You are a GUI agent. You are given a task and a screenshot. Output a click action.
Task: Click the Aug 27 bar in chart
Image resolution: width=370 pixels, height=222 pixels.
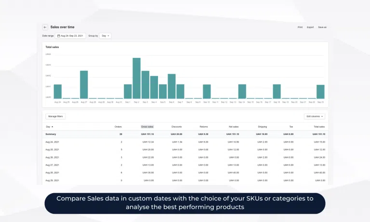pos(84,84)
